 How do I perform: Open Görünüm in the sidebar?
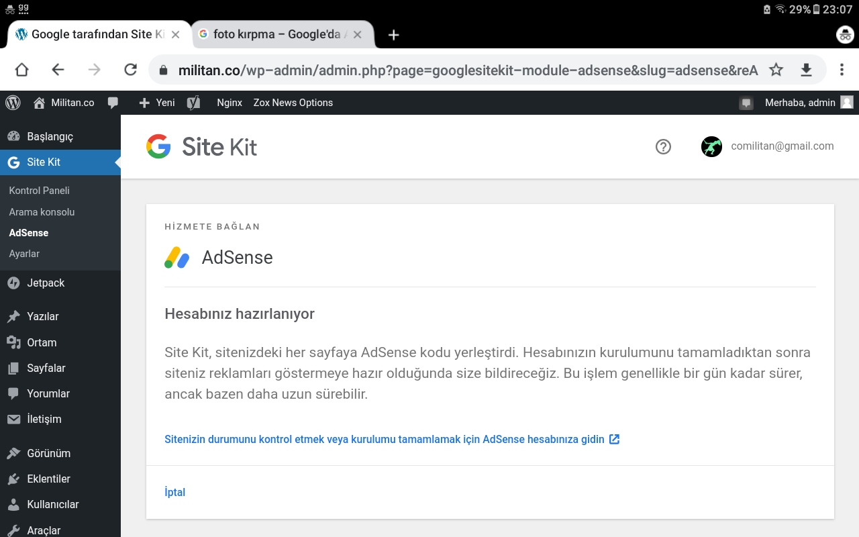(60, 453)
